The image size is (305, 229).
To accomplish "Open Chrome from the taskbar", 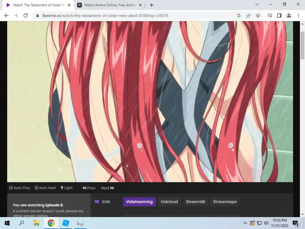I will point(51,223).
